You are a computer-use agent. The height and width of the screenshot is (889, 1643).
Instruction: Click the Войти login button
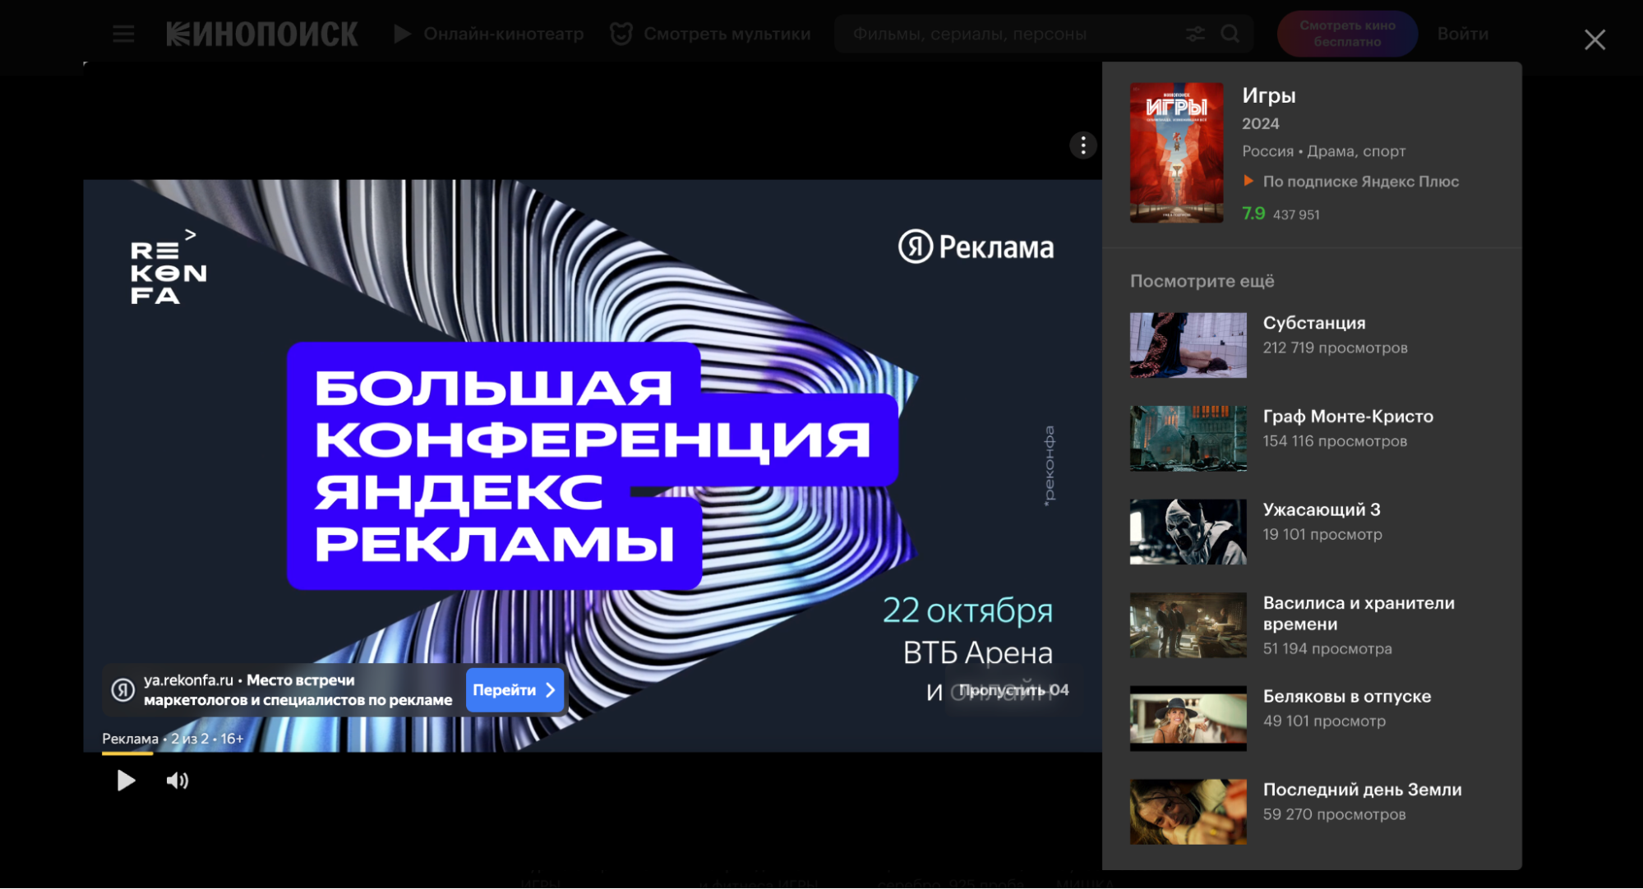(x=1462, y=34)
